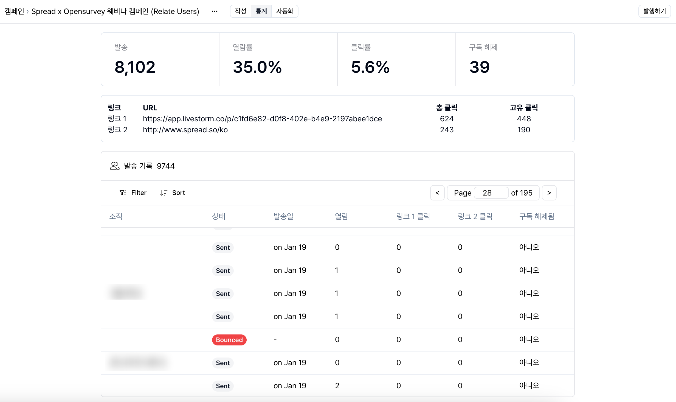Go to the next page arrow
The width and height of the screenshot is (676, 402).
549,193
